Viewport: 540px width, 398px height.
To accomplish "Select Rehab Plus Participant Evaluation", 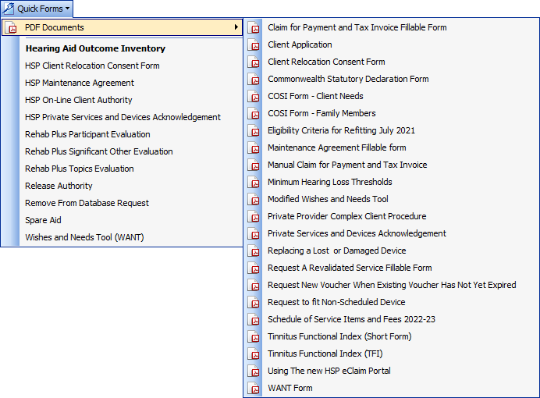I will pyautogui.click(x=87, y=134).
